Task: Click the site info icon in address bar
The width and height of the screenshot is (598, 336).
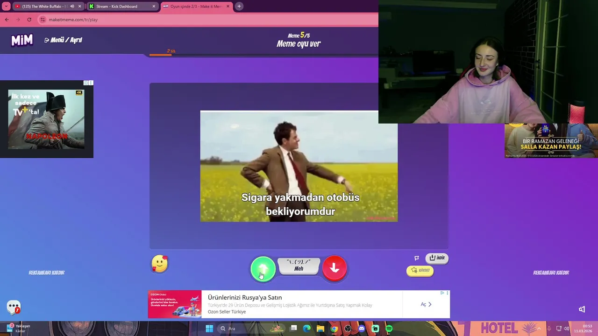Action: [43, 20]
